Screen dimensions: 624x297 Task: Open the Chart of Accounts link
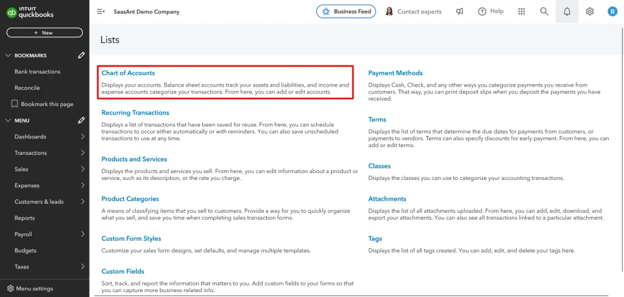[x=128, y=73]
